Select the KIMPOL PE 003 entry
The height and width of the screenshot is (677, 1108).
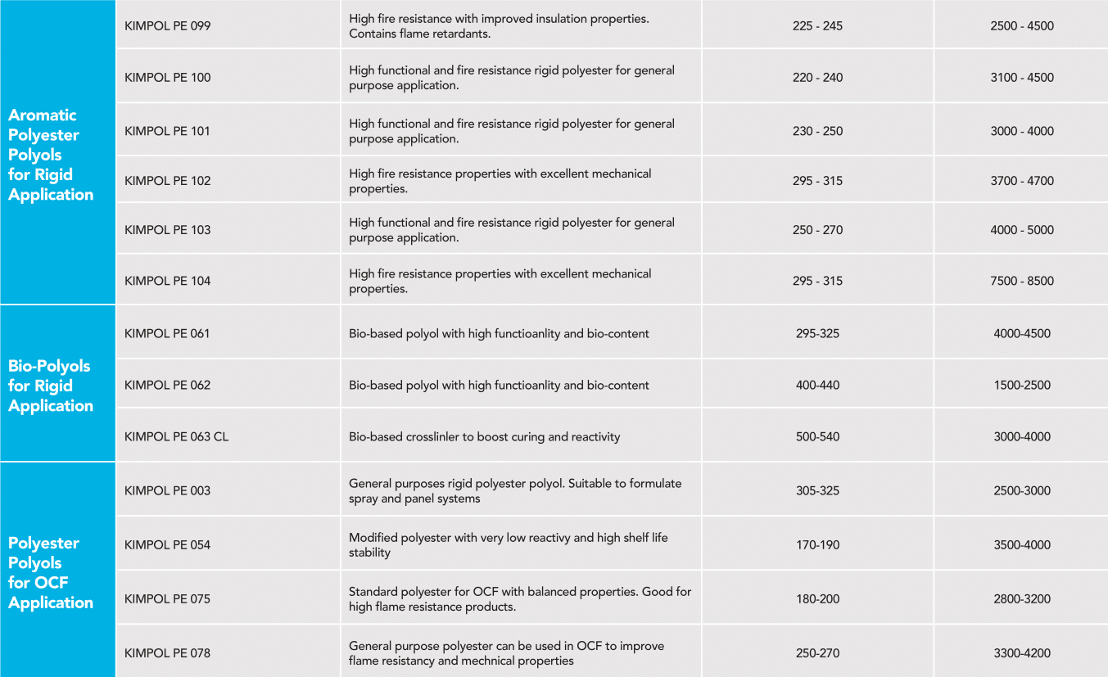pos(167,490)
